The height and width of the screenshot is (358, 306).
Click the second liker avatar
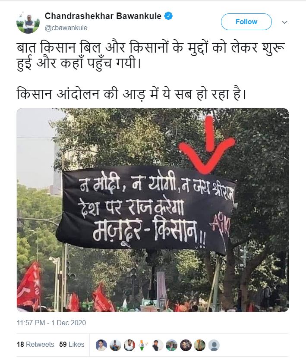(x=115, y=345)
